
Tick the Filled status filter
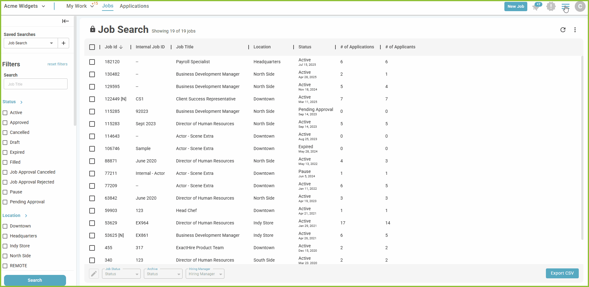pos(5,162)
